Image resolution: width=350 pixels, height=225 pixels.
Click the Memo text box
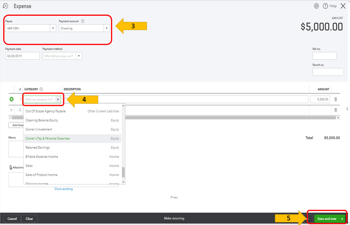pos(16,149)
